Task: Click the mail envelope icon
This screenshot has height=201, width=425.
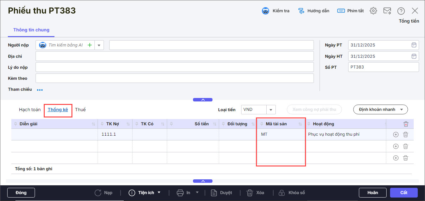Action: pos(387,11)
